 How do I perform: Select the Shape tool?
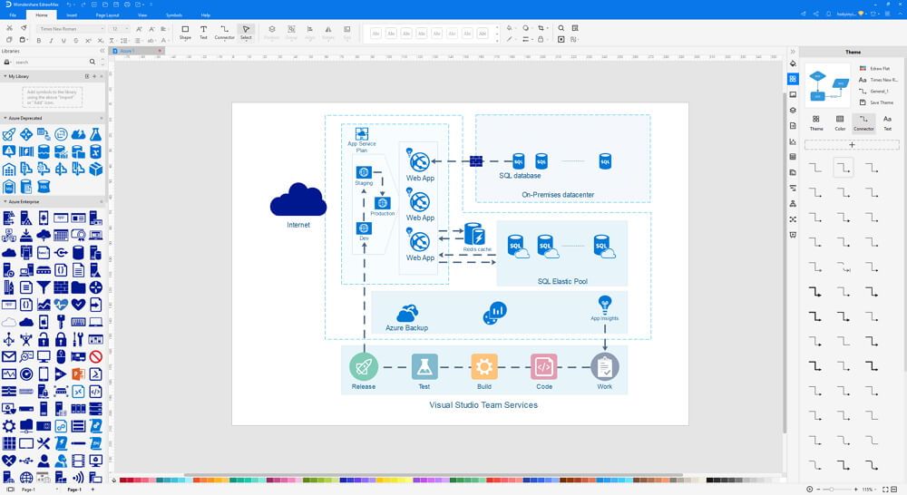point(185,33)
